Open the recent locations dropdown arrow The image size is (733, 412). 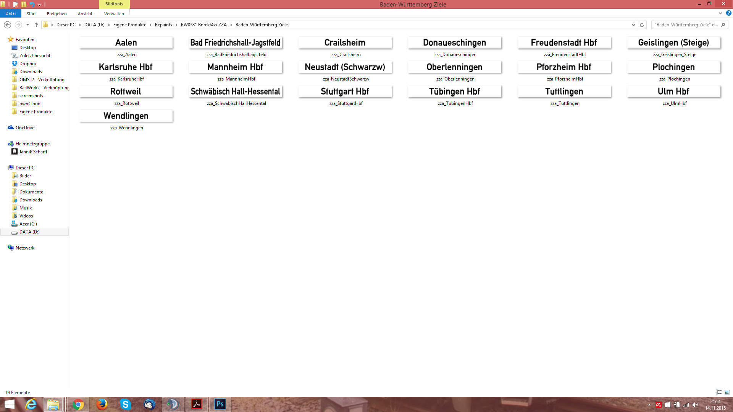[x=27, y=25]
